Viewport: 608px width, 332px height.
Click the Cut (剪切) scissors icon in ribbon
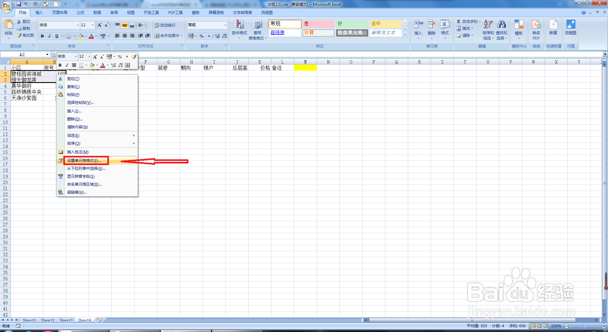(19, 22)
